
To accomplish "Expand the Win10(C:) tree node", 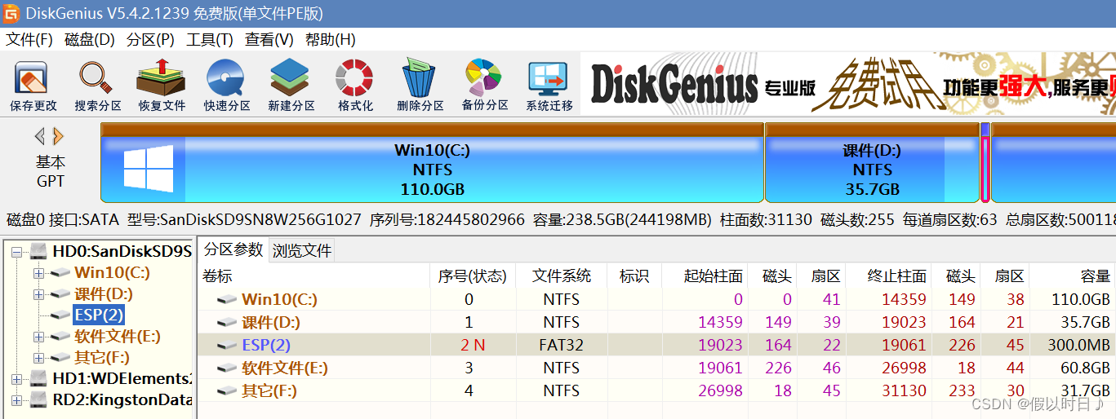I will [x=38, y=273].
